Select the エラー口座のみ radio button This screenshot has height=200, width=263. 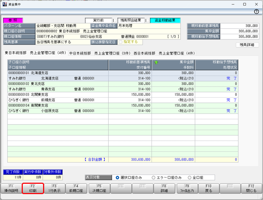[x=153, y=178]
